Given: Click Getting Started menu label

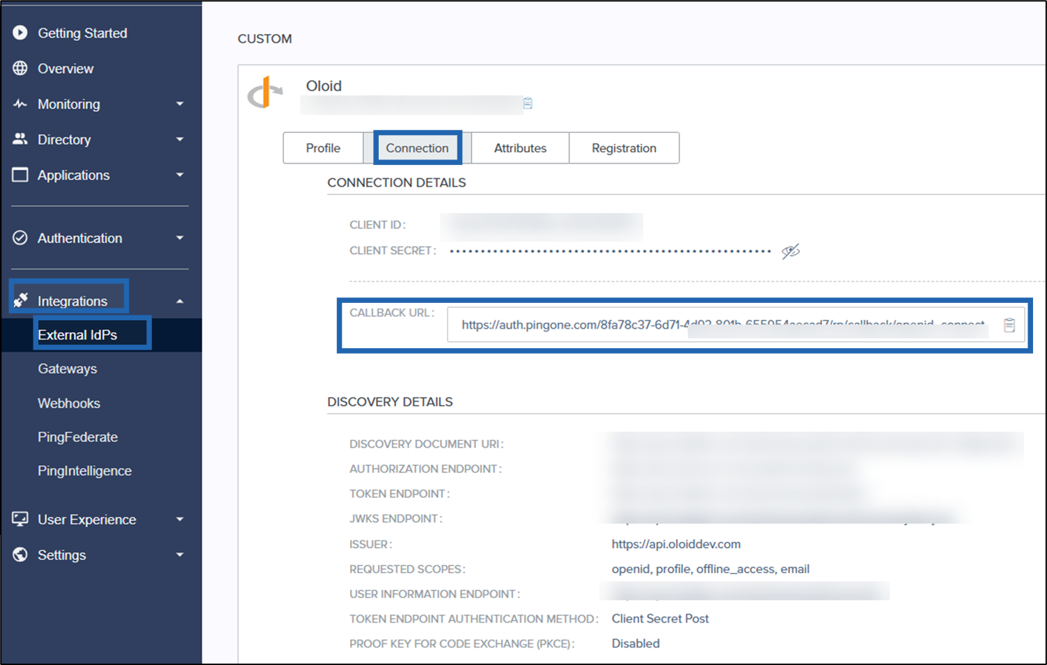Looking at the screenshot, I should point(82,33).
